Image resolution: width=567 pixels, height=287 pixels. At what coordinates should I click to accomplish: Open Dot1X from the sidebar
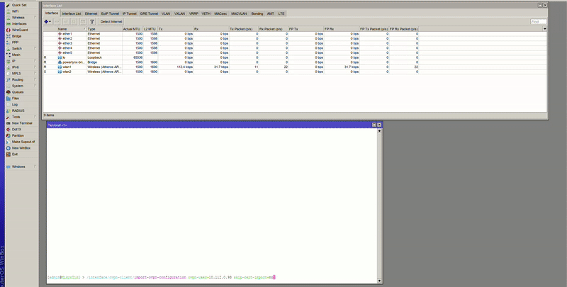pos(16,130)
